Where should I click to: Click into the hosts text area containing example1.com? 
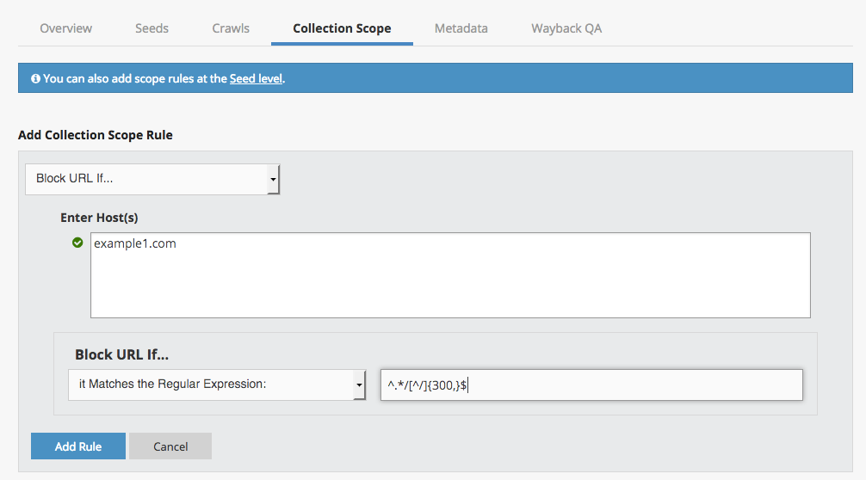[x=449, y=275]
